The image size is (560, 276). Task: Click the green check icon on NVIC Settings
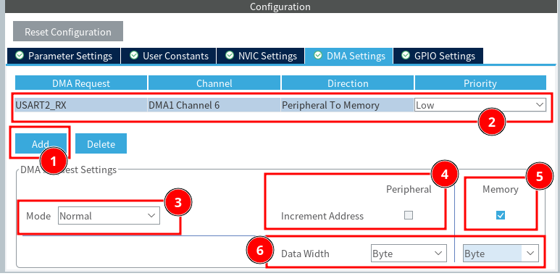(x=230, y=56)
